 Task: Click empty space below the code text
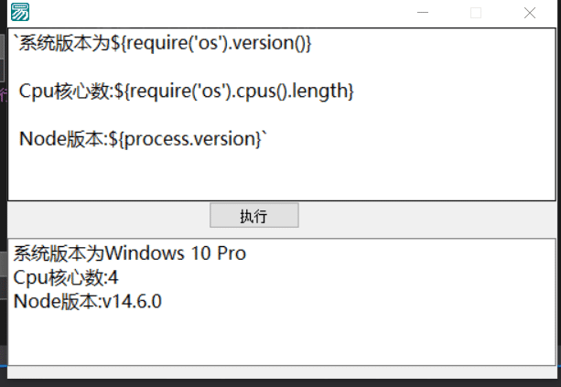tap(282, 176)
